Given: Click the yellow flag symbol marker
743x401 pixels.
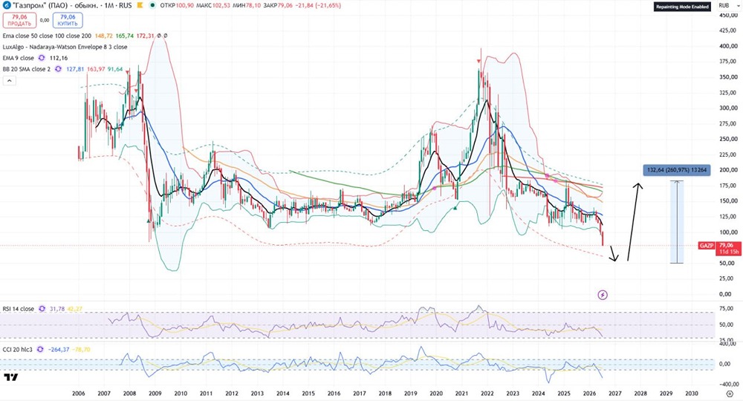Looking at the screenshot, I should click(140, 6).
